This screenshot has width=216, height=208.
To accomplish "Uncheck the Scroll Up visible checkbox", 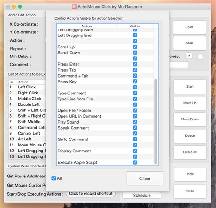I will tap(135, 47).
